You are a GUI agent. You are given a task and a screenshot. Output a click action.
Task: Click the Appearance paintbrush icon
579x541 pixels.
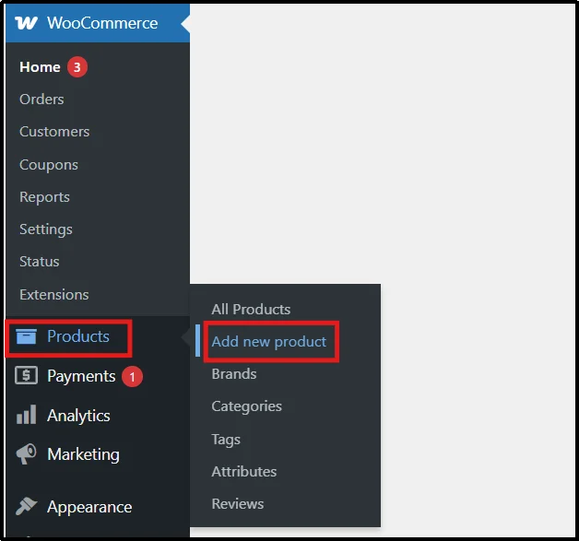(x=26, y=506)
